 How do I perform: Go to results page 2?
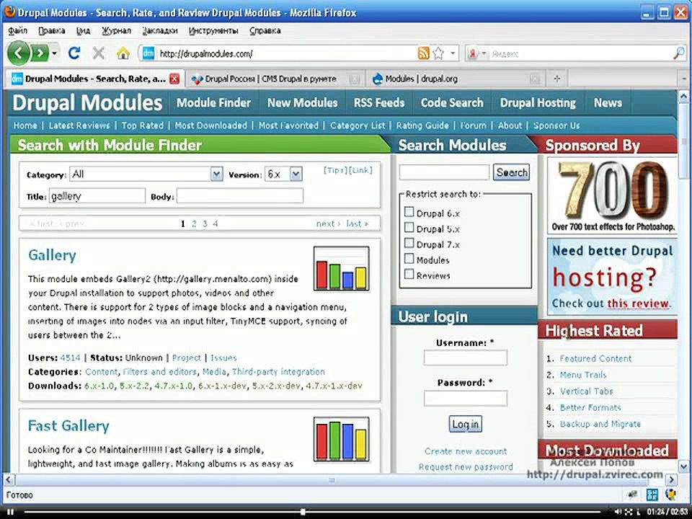click(x=194, y=223)
